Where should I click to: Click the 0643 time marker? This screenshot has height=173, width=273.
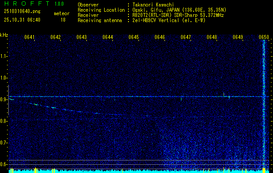click(x=82, y=37)
